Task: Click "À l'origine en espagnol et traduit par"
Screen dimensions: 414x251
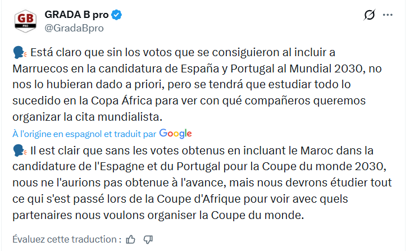Action: pyautogui.click(x=84, y=134)
